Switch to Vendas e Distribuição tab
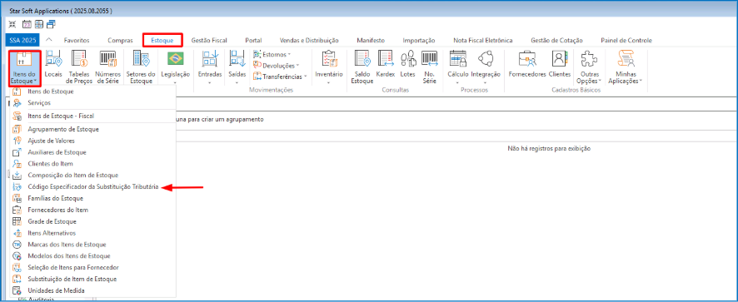This screenshot has width=738, height=302. point(309,41)
